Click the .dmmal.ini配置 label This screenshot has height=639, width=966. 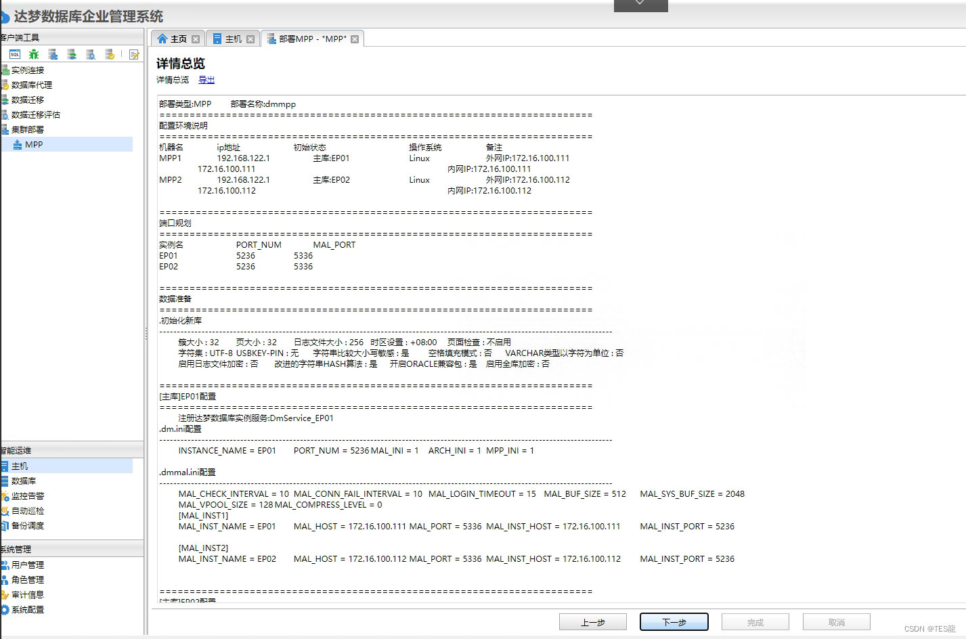pos(188,472)
